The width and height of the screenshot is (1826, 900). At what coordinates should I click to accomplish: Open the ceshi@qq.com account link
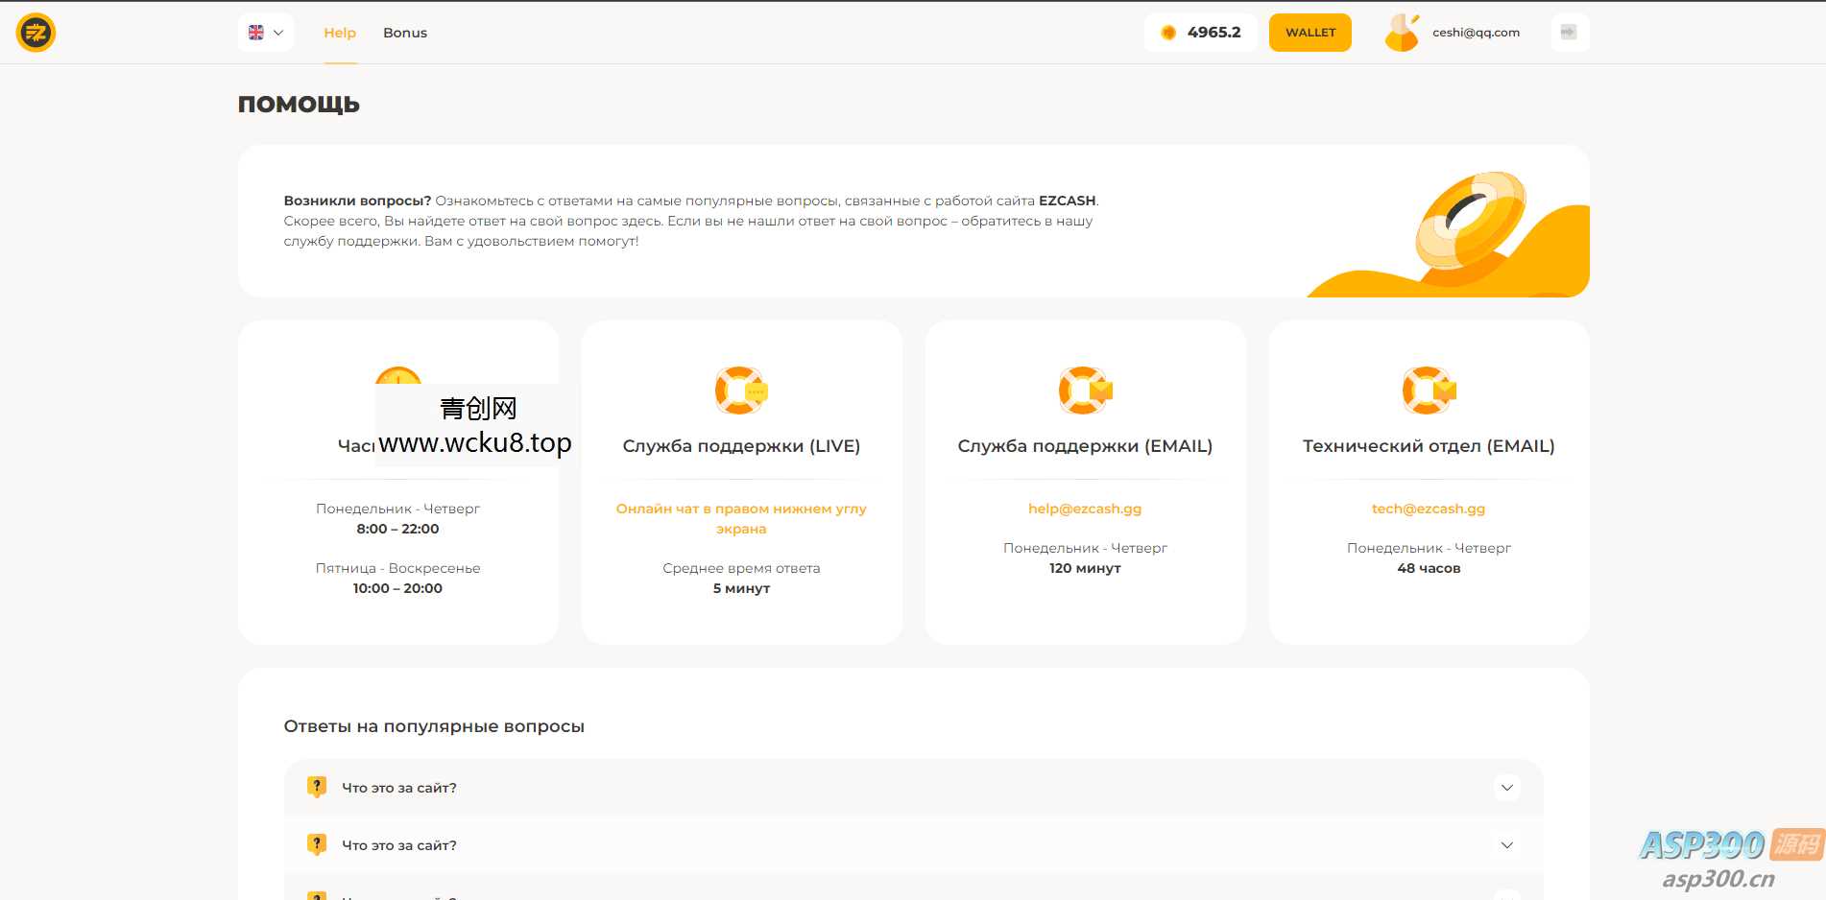point(1476,33)
